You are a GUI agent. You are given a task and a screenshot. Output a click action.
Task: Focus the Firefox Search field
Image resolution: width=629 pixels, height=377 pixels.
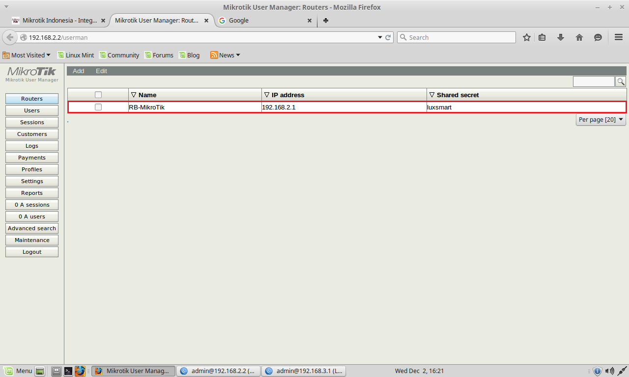click(x=456, y=37)
